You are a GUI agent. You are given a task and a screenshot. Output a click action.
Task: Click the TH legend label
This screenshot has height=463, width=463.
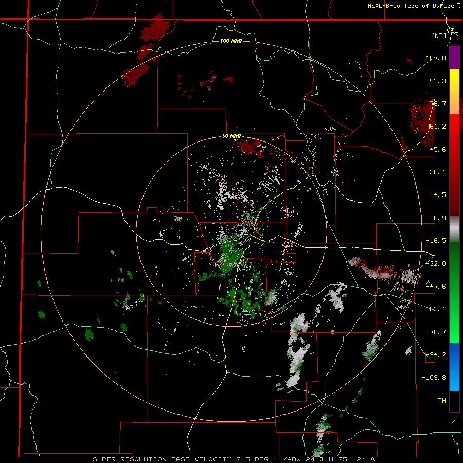(442, 400)
